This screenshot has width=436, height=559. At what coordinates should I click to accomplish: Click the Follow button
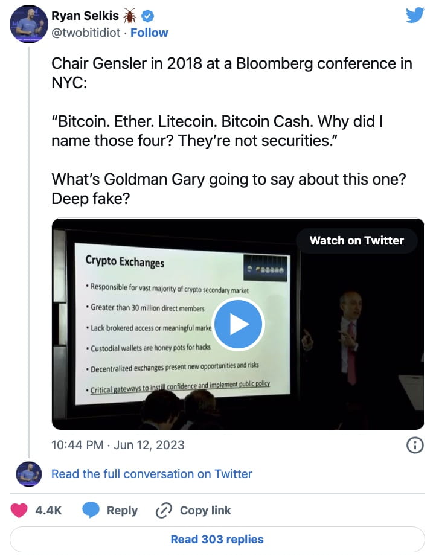pos(149,33)
